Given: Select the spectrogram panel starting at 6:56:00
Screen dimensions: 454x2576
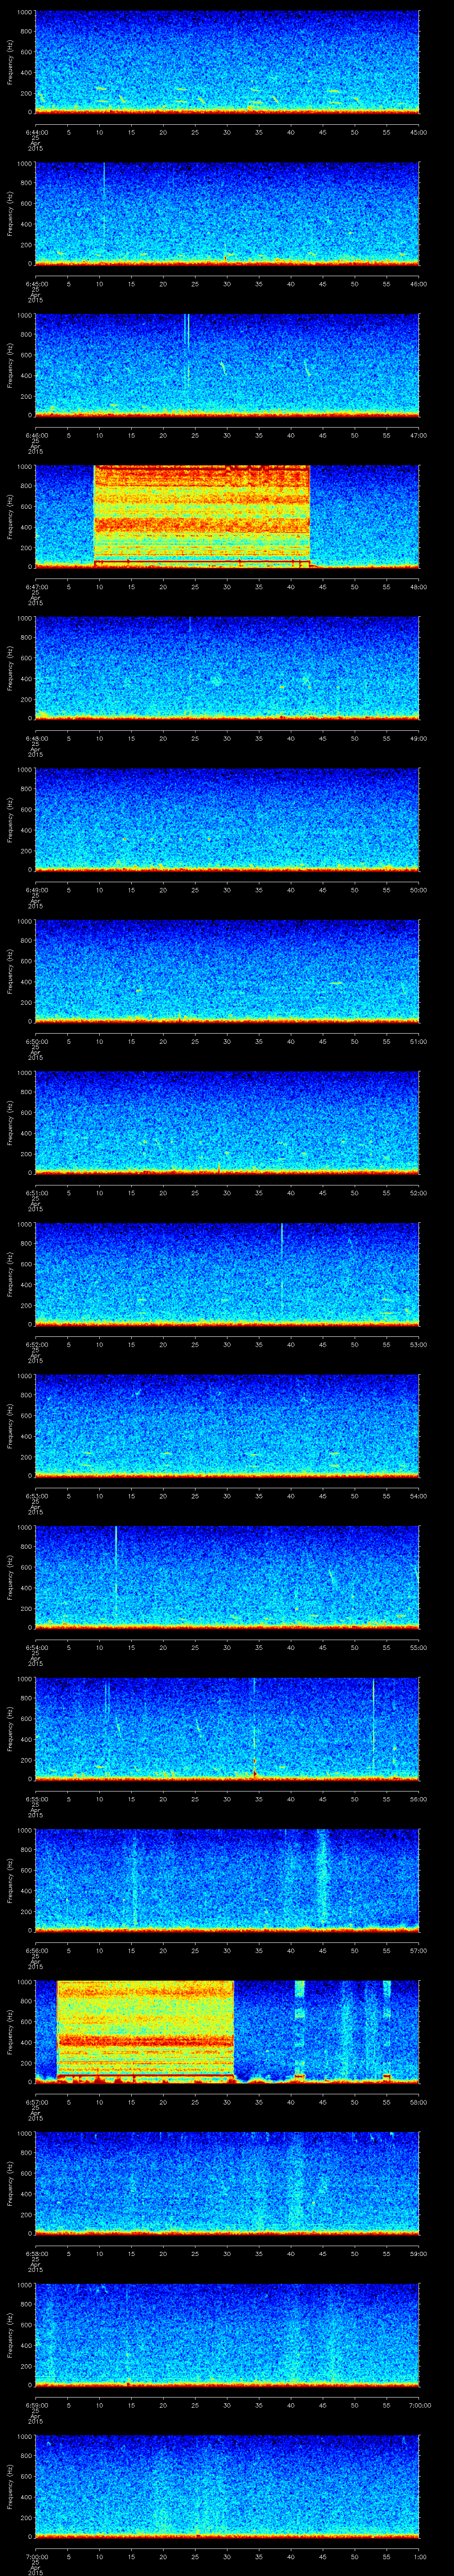Looking at the screenshot, I should (x=227, y=1880).
